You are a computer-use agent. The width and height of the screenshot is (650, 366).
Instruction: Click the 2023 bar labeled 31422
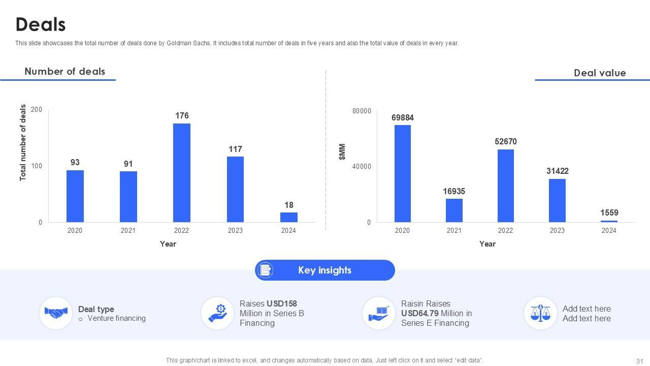pyautogui.click(x=557, y=200)
